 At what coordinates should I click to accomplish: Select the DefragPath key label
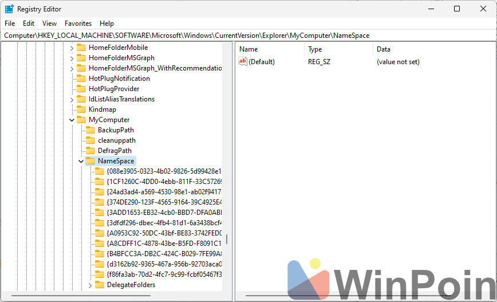(115, 151)
